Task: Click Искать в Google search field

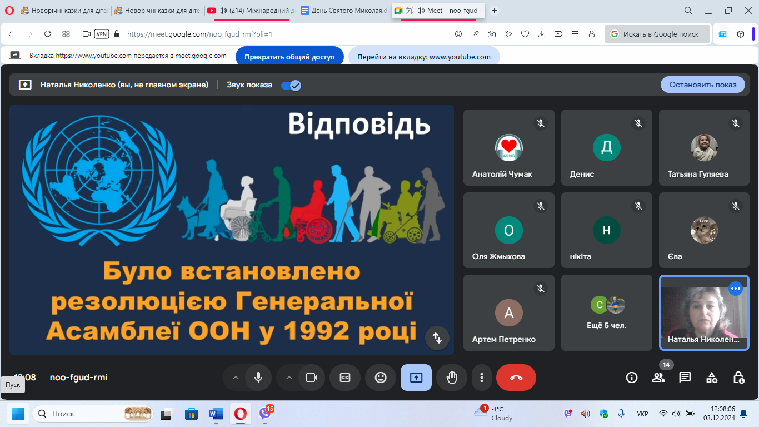Action: pos(657,34)
